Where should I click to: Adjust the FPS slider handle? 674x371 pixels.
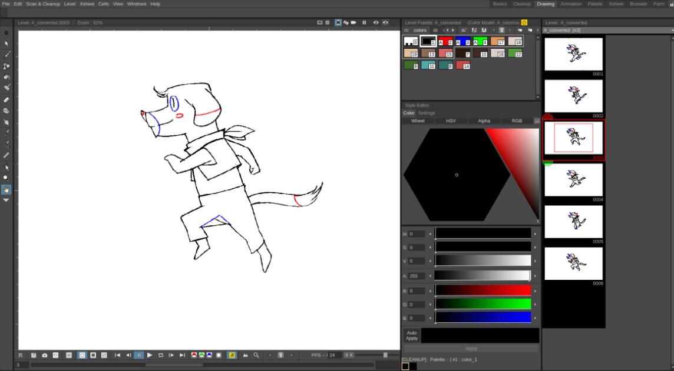[x=385, y=355]
